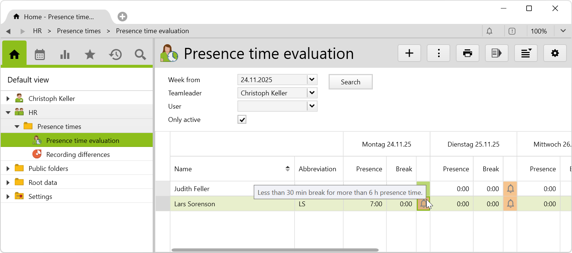Open the calendar view icon in sidebar

point(40,55)
